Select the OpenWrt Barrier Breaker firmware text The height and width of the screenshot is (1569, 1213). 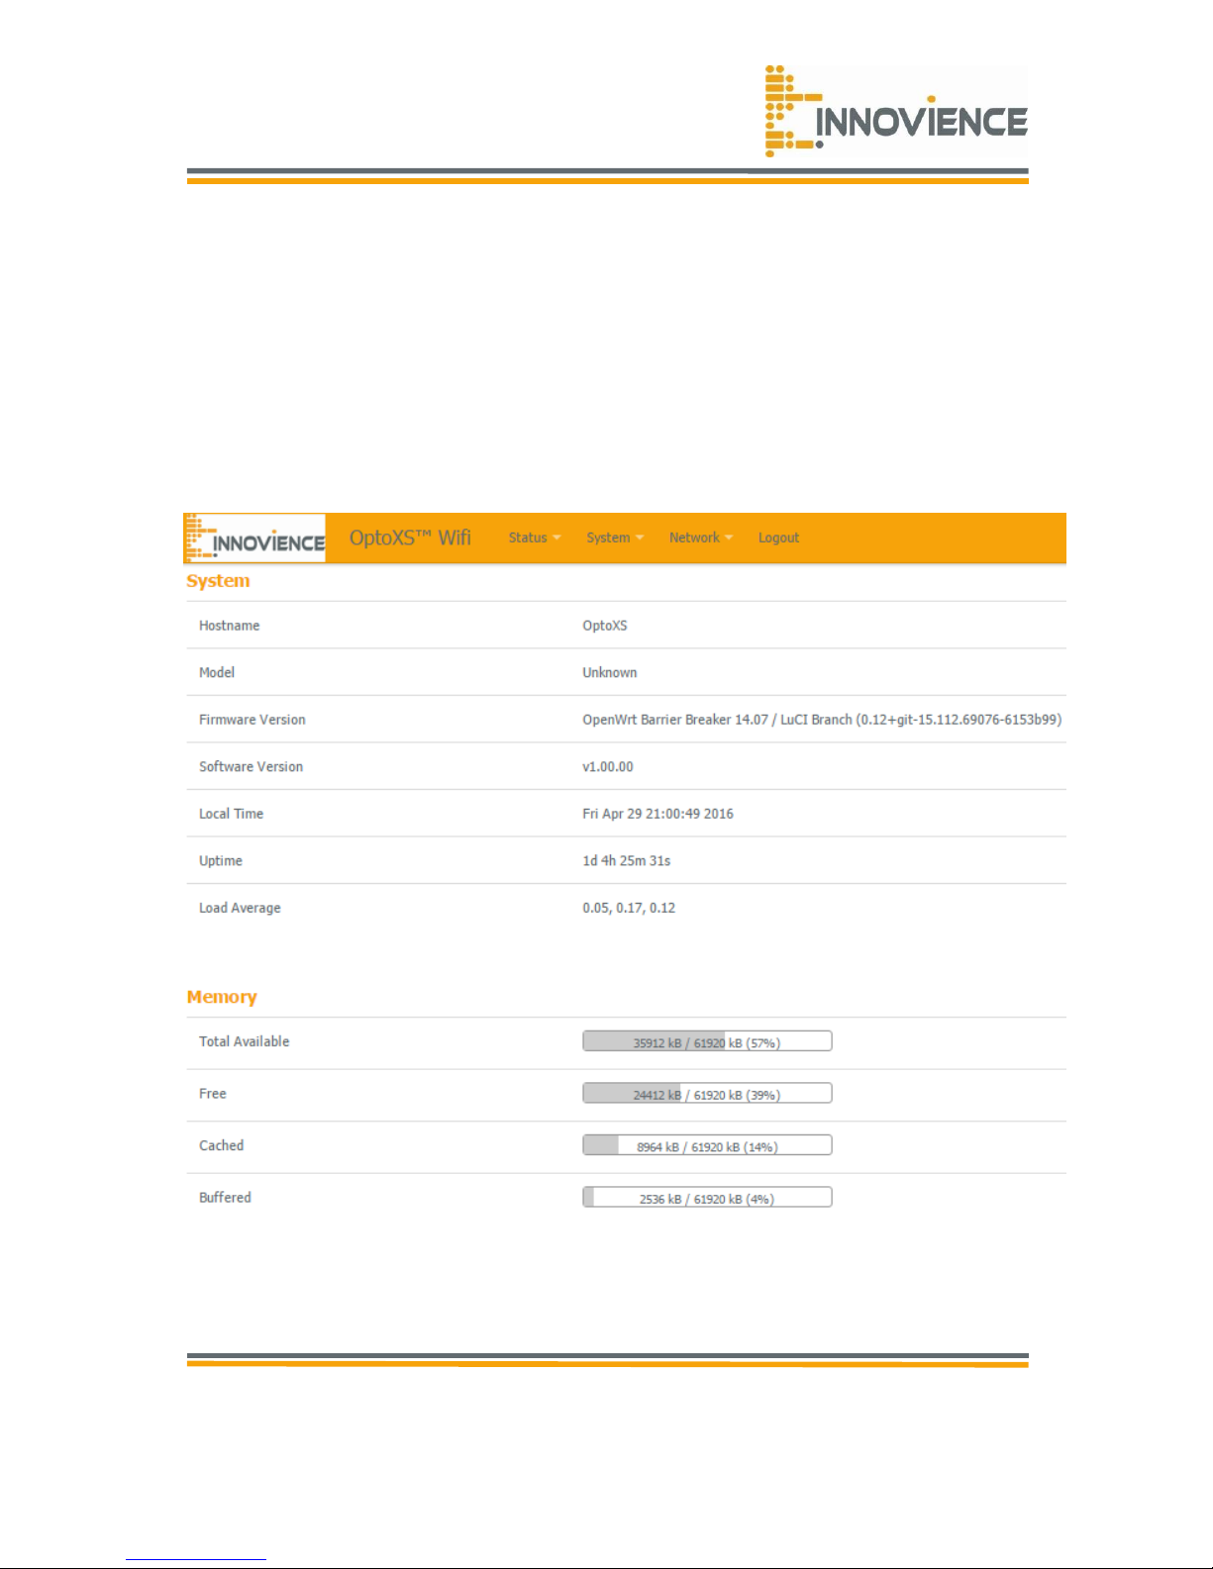(822, 720)
